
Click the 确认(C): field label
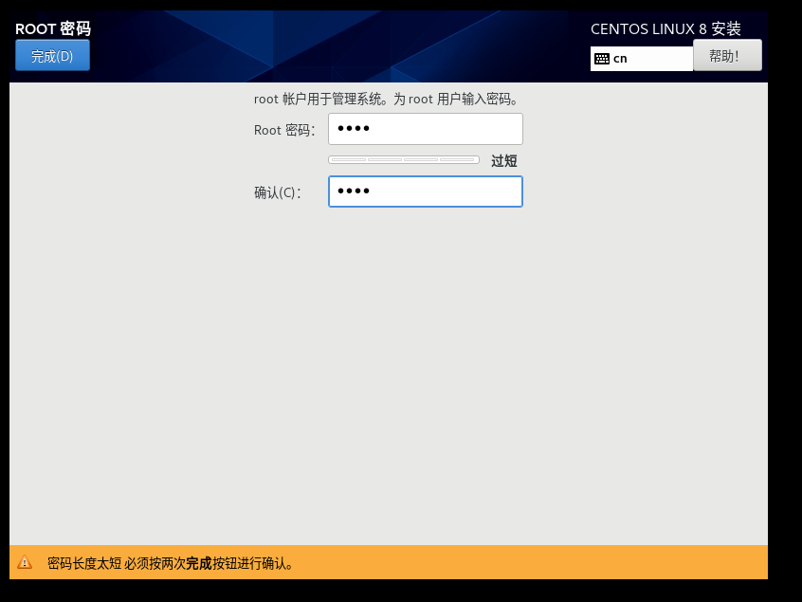[277, 192]
